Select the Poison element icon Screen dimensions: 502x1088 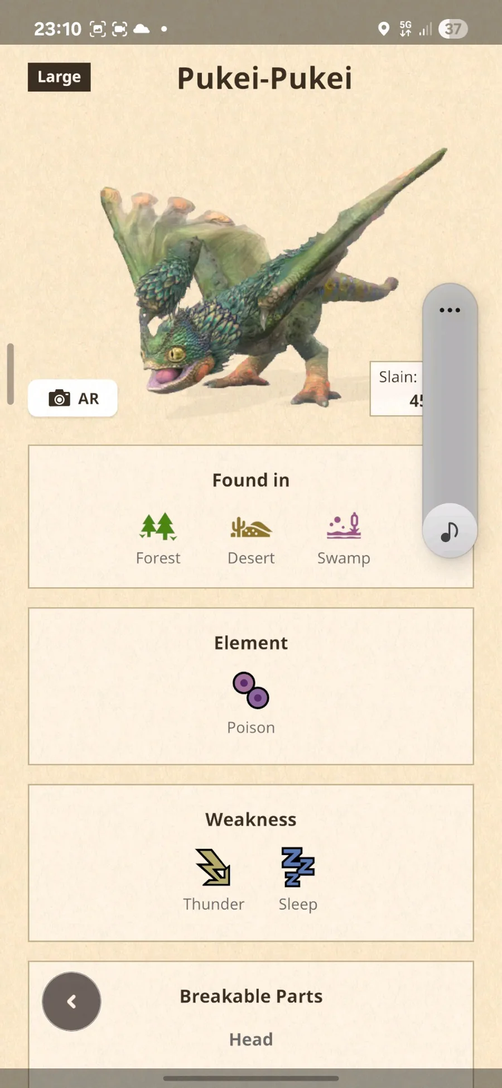click(251, 691)
